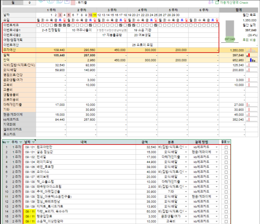260x224 pixels.
Task: Tick the 후회 checkbox for 레이지모닝 row
Action: [x=226, y=162]
